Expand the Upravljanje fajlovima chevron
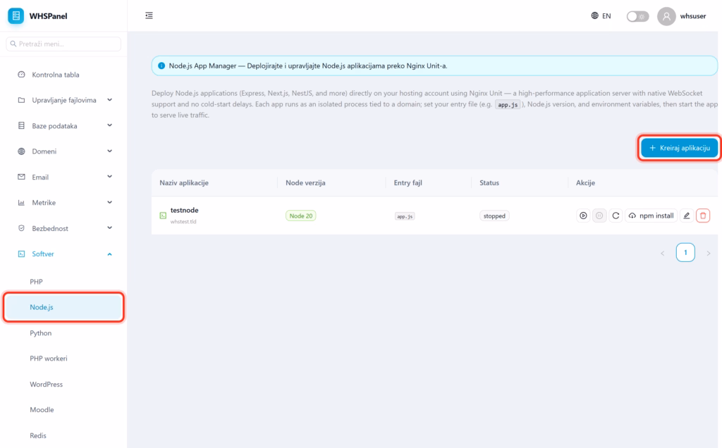The width and height of the screenshot is (722, 448). (109, 100)
